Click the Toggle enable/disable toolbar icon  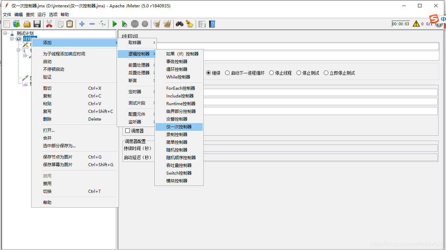point(102,24)
